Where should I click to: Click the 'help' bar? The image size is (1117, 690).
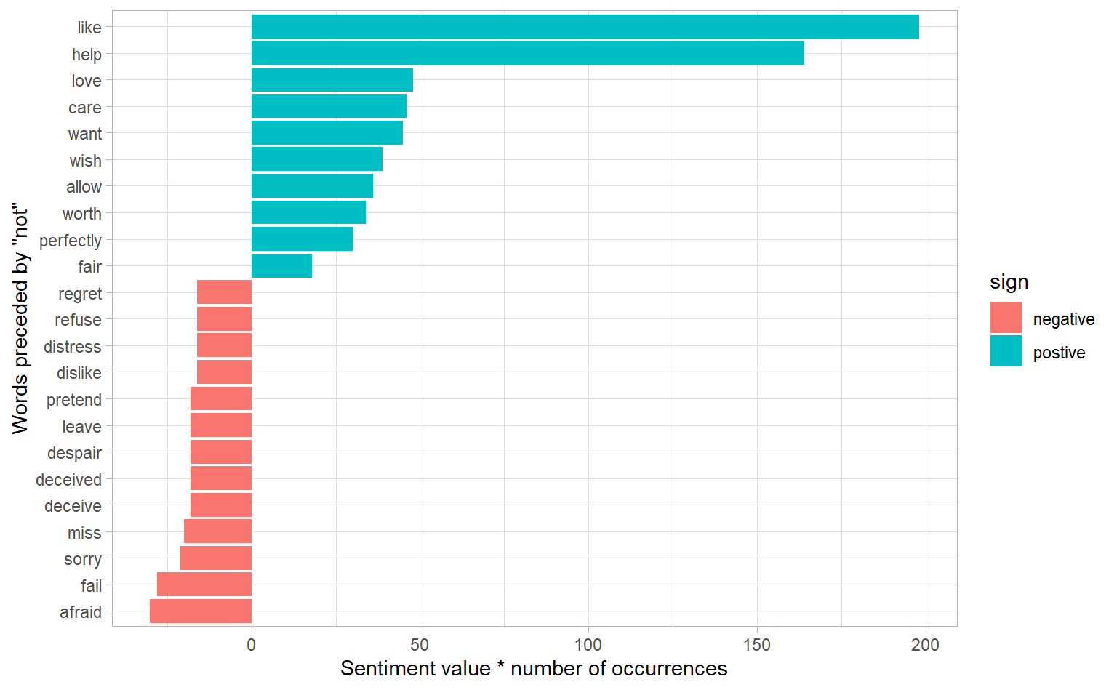tap(527, 53)
